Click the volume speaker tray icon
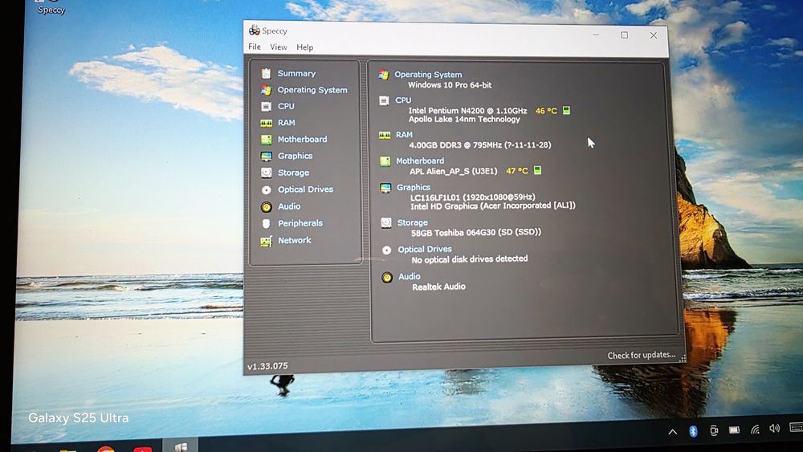803x452 pixels. (774, 428)
